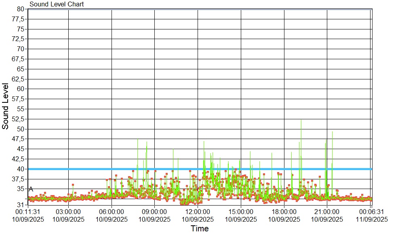Click the 03:00:00 time label
Screen dimensions: 400x237
(x=68, y=211)
